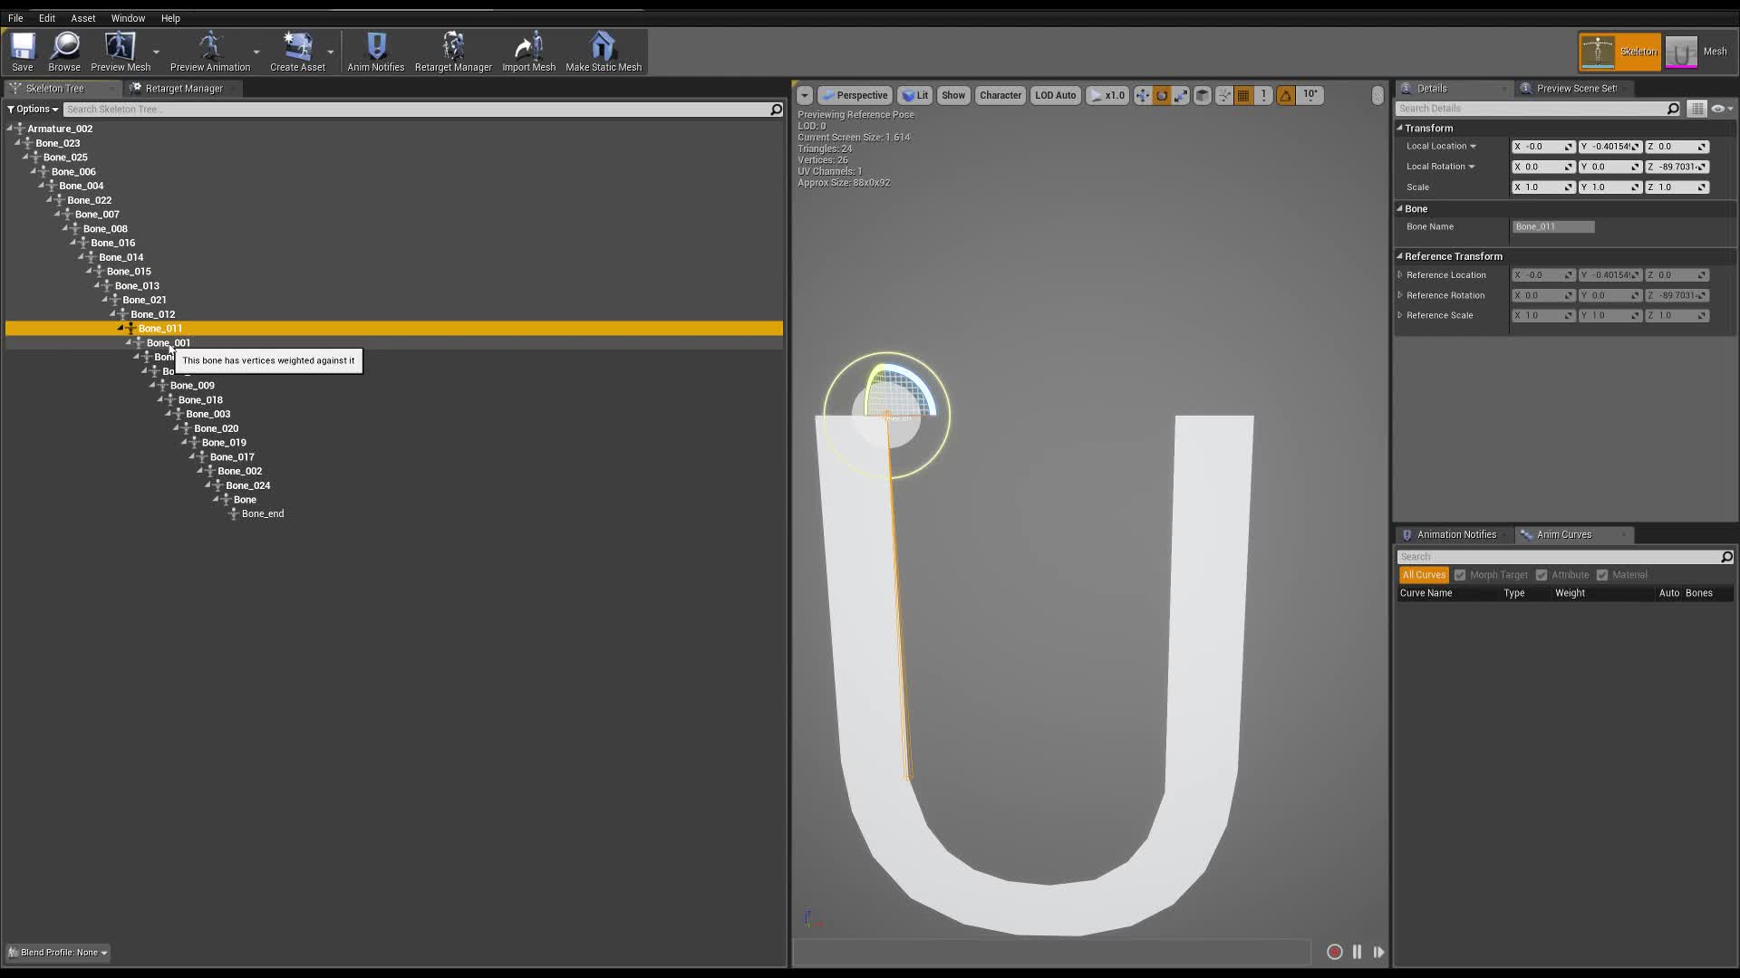The image size is (1740, 978).
Task: Pause the viewport animation playback
Action: pos(1357,952)
